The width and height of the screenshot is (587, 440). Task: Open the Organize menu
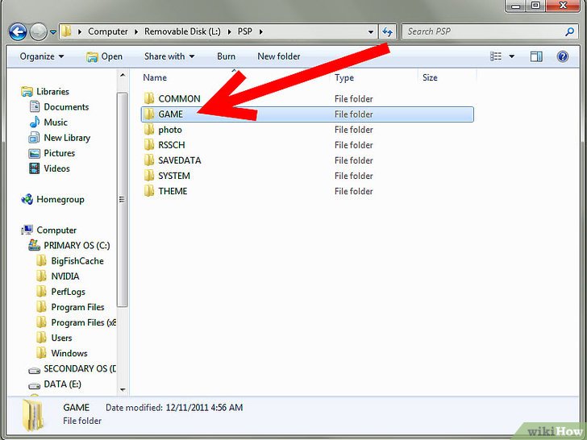point(42,56)
